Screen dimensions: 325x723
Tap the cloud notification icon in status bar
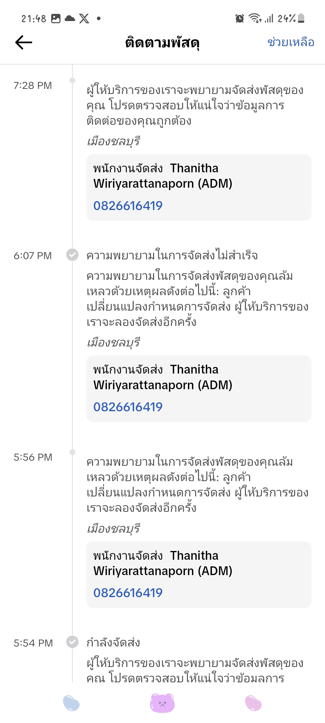70,18
